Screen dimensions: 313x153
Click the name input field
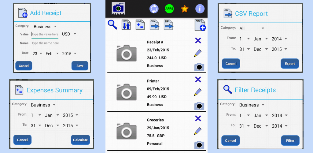[x=45, y=43]
